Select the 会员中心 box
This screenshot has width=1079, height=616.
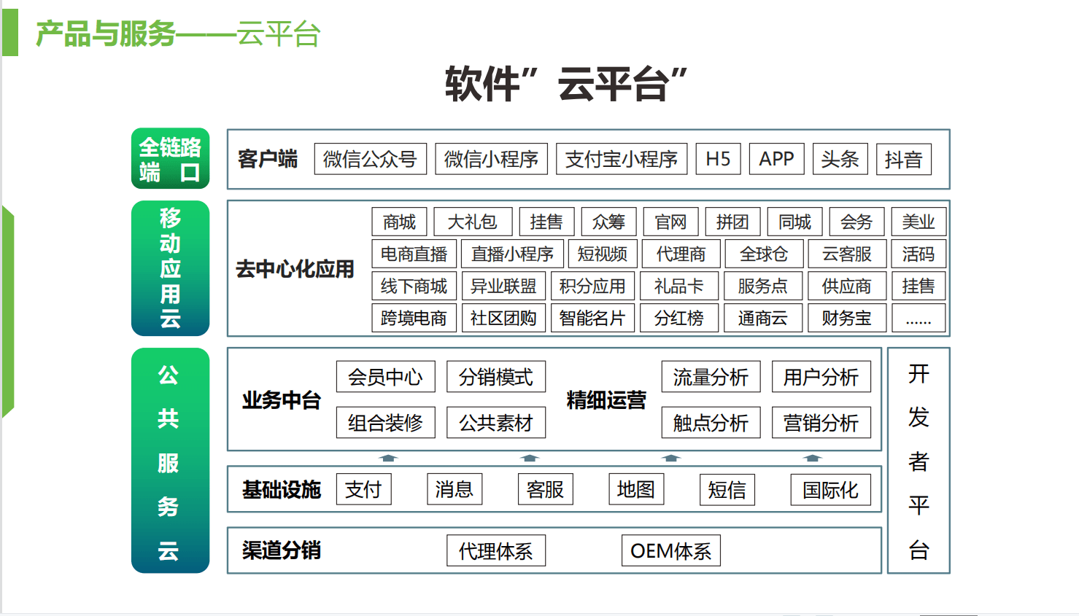pyautogui.click(x=386, y=377)
